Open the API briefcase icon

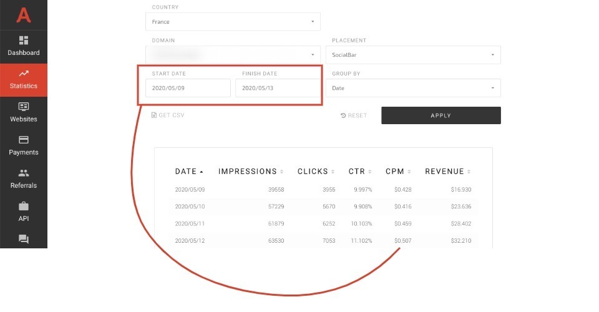pyautogui.click(x=24, y=206)
